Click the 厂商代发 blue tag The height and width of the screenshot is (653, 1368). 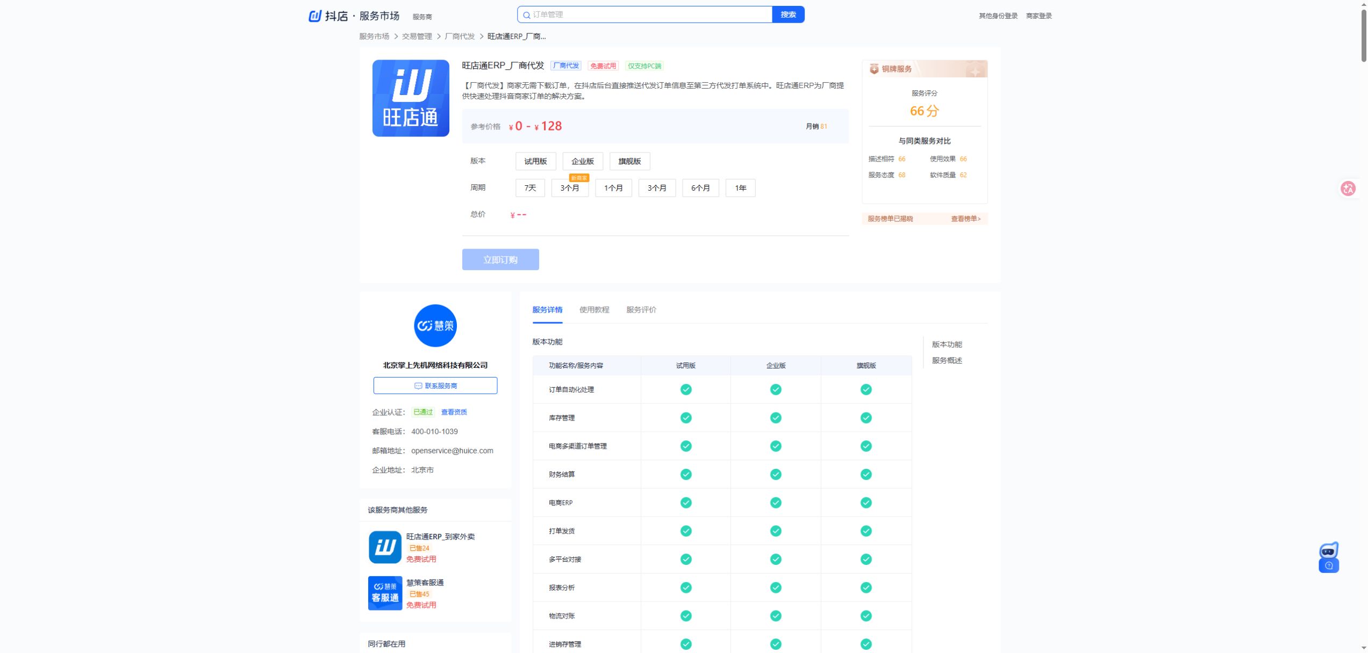(x=565, y=66)
